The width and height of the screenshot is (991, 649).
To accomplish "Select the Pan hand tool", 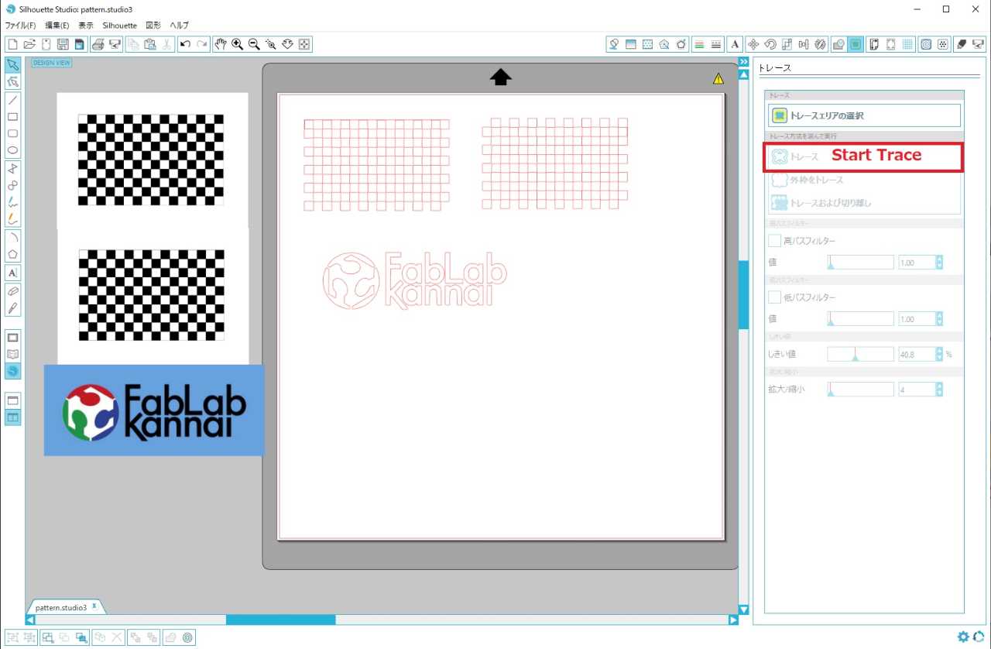I will (x=221, y=44).
